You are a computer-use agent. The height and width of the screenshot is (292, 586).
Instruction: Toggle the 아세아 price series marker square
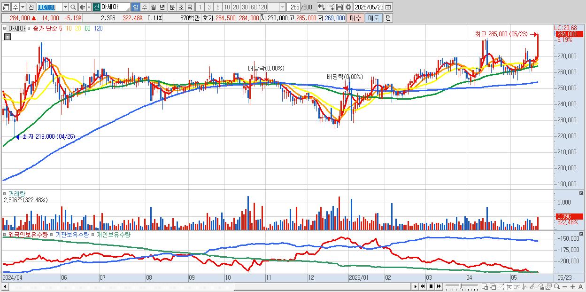[x=4, y=28]
